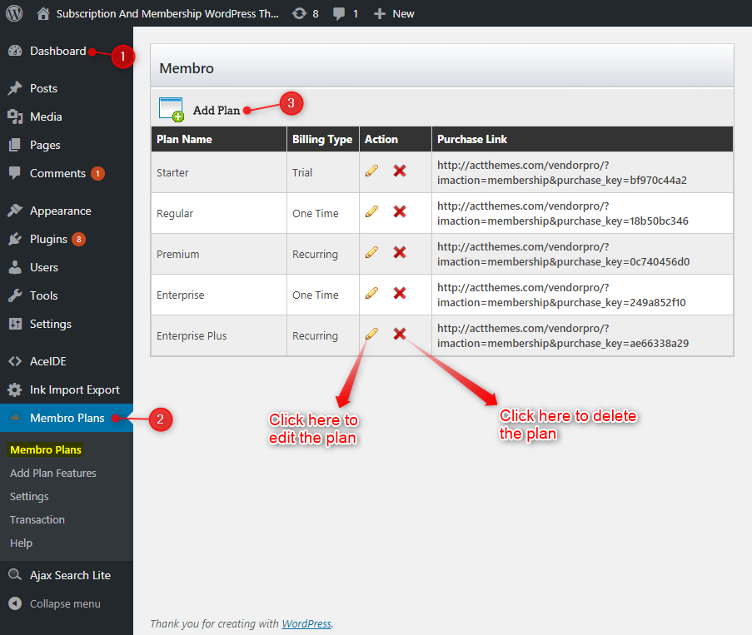Delete the Starter plan with red X
Screen dimensions: 752x635
click(x=400, y=171)
